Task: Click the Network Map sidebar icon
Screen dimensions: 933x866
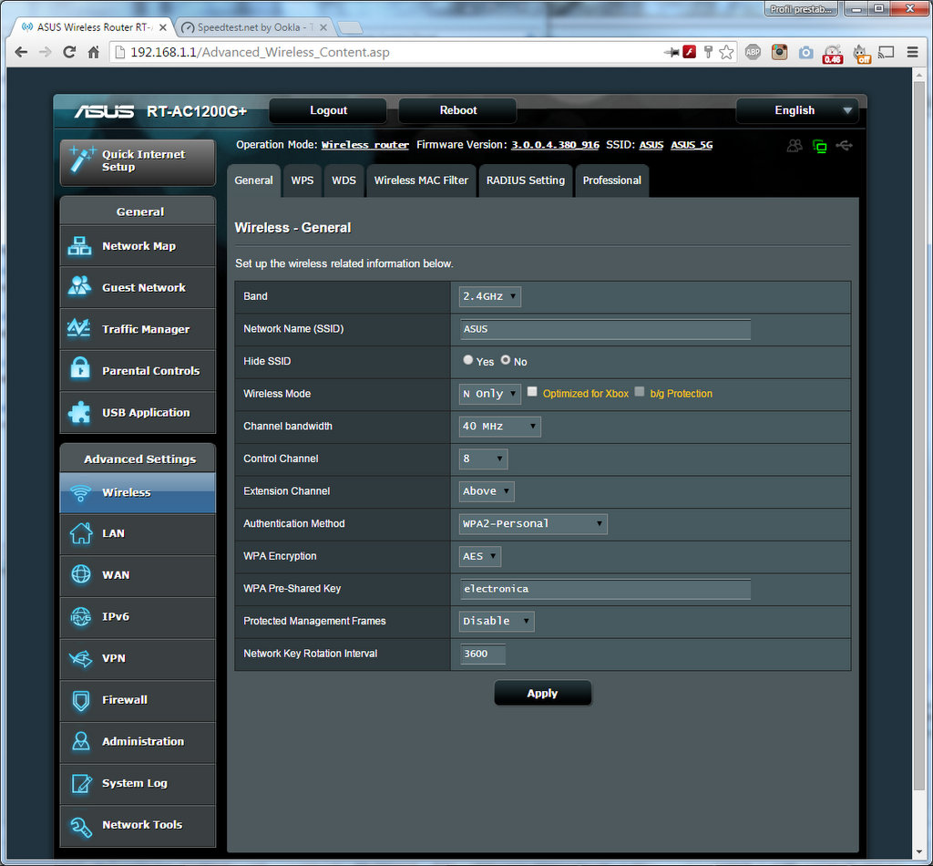Action: pyautogui.click(x=80, y=246)
